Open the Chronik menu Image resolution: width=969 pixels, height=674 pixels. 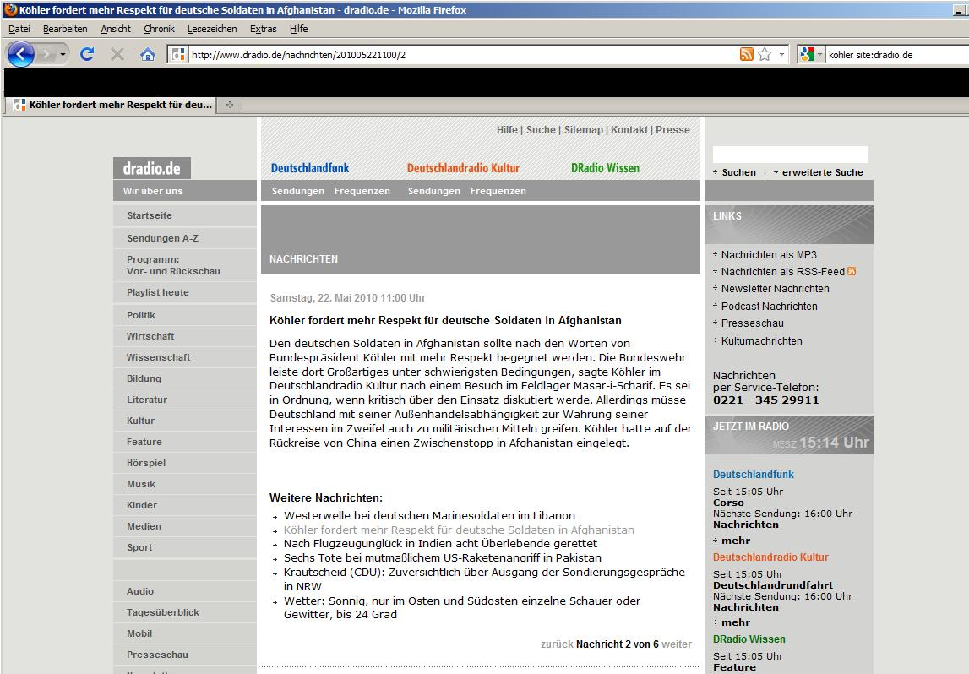pos(159,29)
